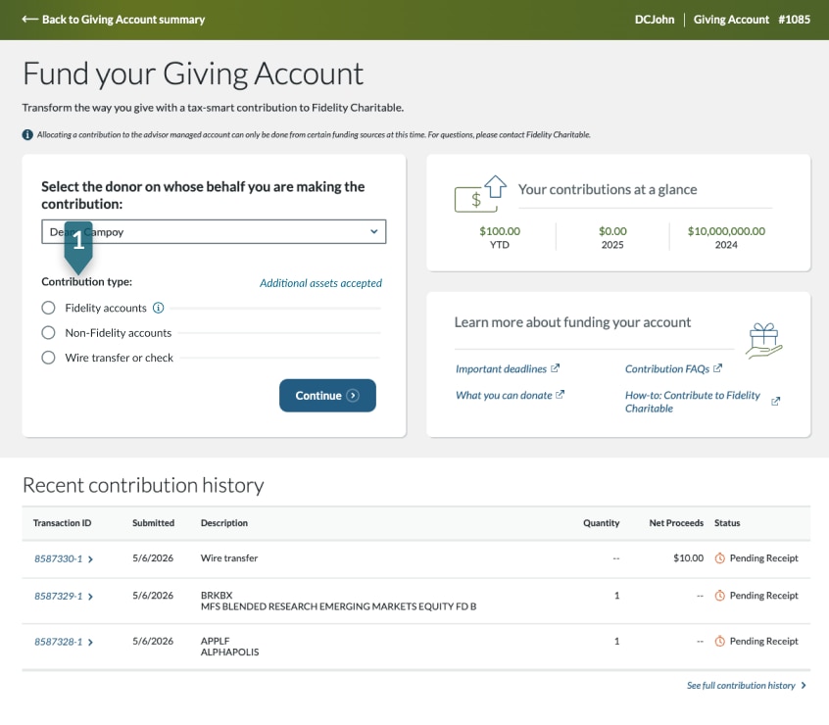829x725 pixels.
Task: Click the $10.00 net proceeds value
Action: (688, 558)
